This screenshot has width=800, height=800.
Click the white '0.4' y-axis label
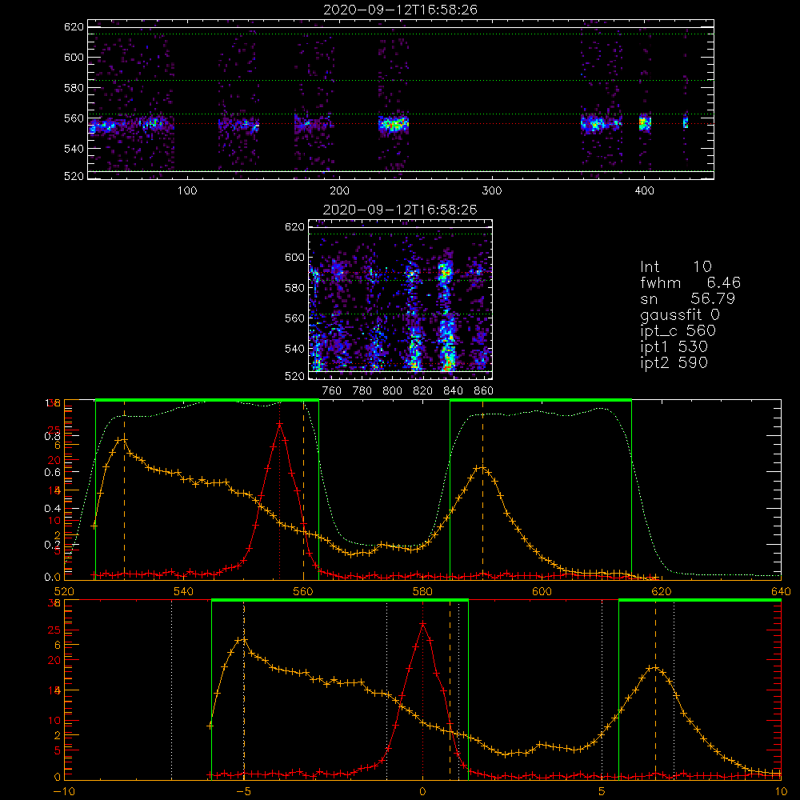click(52, 509)
